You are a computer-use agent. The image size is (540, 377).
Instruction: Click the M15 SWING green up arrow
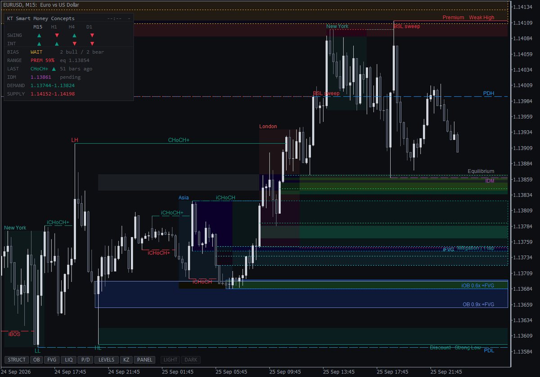point(39,35)
